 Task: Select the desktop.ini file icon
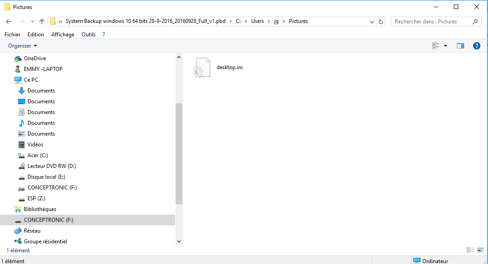201,68
